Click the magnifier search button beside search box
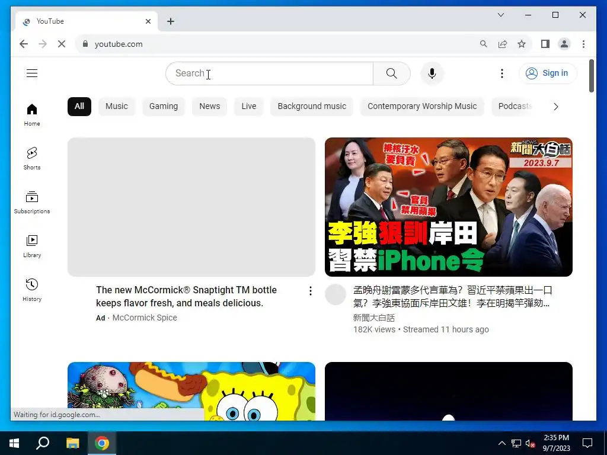The height and width of the screenshot is (455, 607). [391, 73]
